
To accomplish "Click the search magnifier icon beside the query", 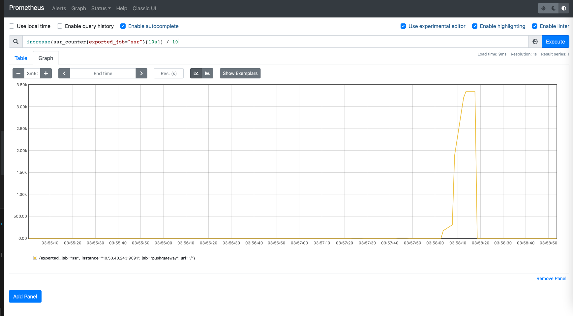I will pyautogui.click(x=16, y=42).
